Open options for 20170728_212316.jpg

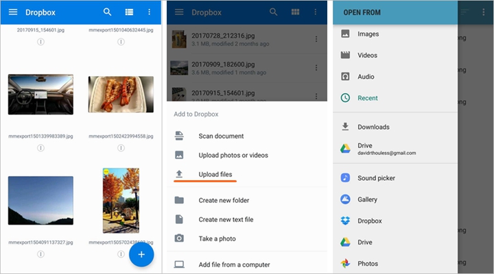[x=316, y=39]
